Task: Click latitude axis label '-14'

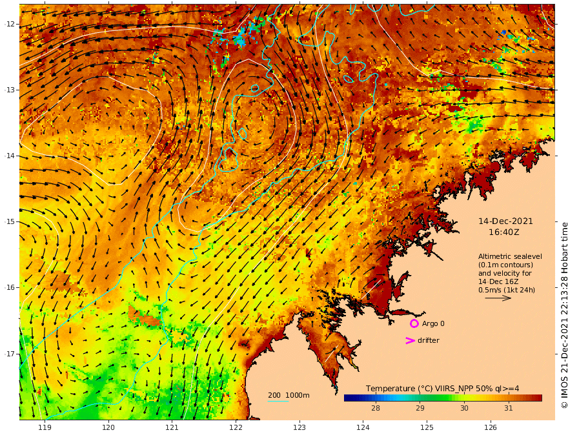Action: point(10,156)
